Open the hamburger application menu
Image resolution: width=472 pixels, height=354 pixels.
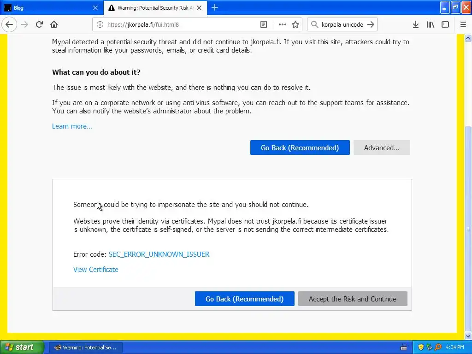point(463,25)
